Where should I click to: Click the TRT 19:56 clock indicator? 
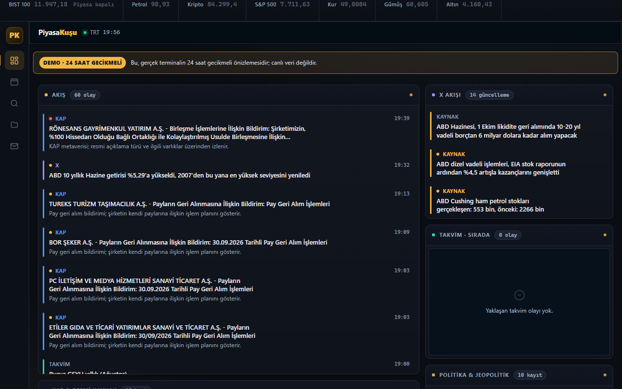(x=101, y=33)
